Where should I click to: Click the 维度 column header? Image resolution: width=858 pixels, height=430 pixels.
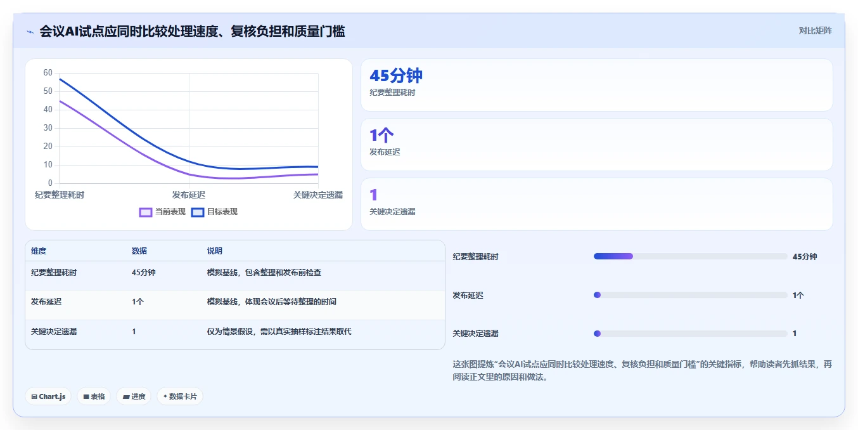tap(39, 251)
